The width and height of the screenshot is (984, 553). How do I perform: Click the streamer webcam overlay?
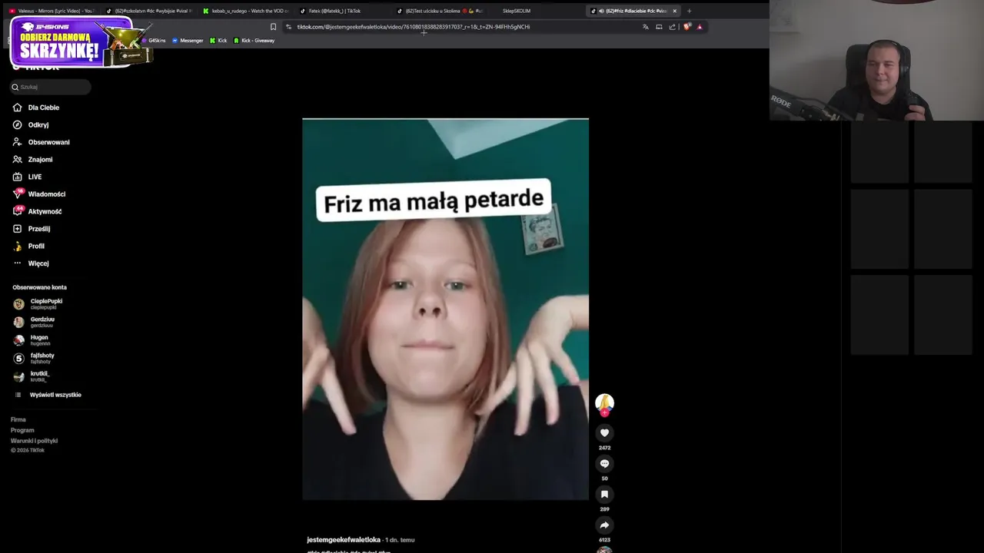pos(876,60)
